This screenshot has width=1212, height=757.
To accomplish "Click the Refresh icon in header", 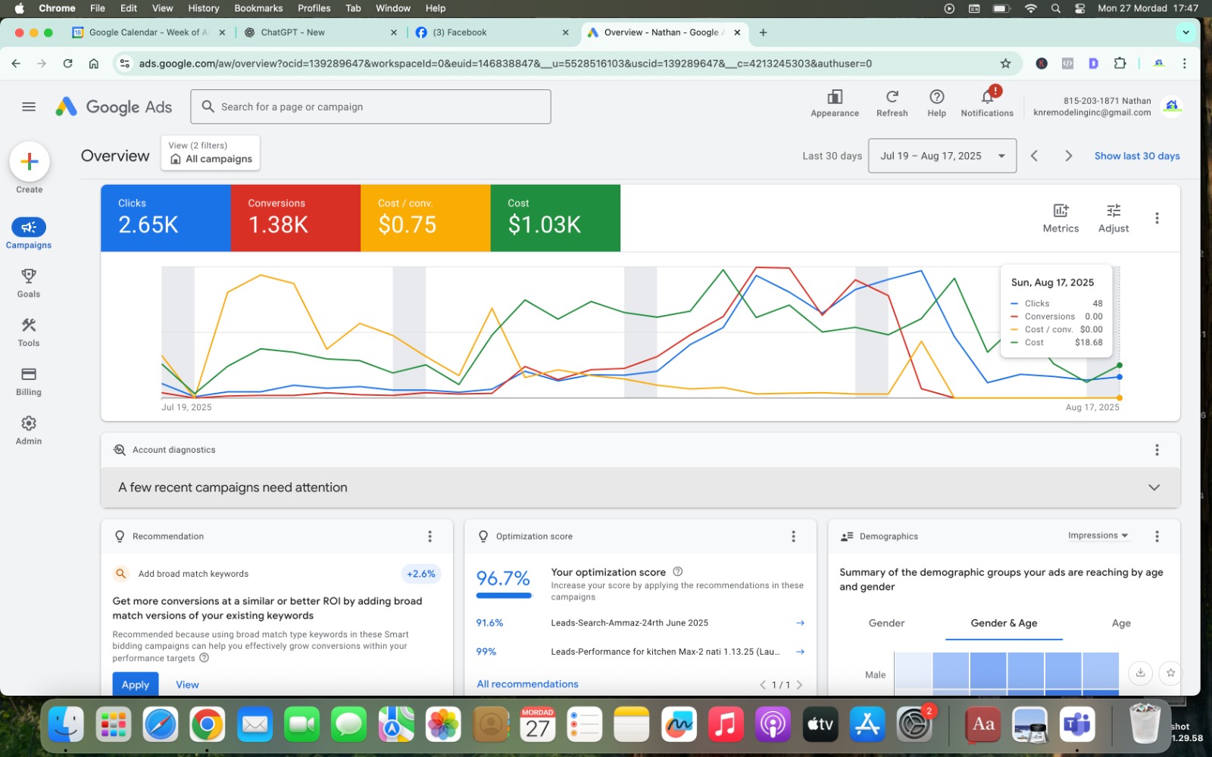I will coord(892,98).
